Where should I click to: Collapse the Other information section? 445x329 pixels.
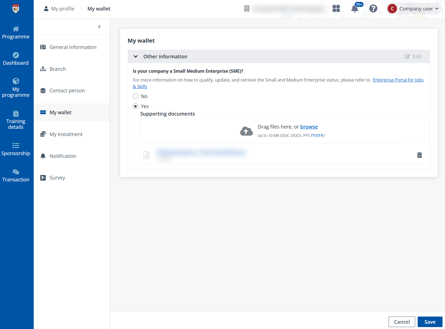136,57
